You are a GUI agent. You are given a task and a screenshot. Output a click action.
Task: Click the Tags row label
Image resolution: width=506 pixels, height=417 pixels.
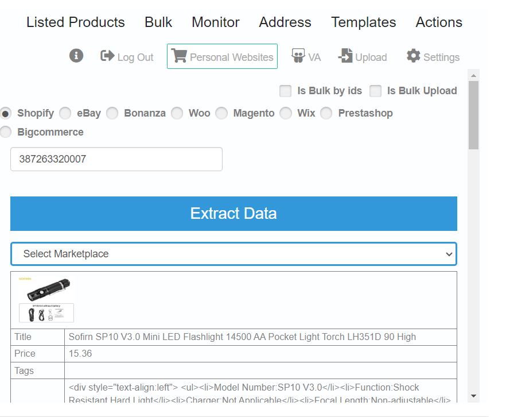coord(24,370)
